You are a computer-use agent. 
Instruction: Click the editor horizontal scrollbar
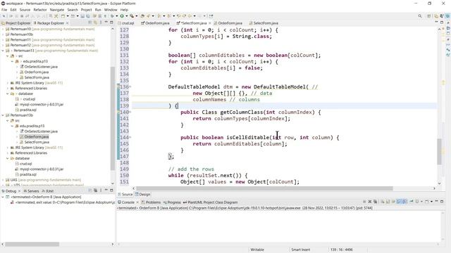264,188
